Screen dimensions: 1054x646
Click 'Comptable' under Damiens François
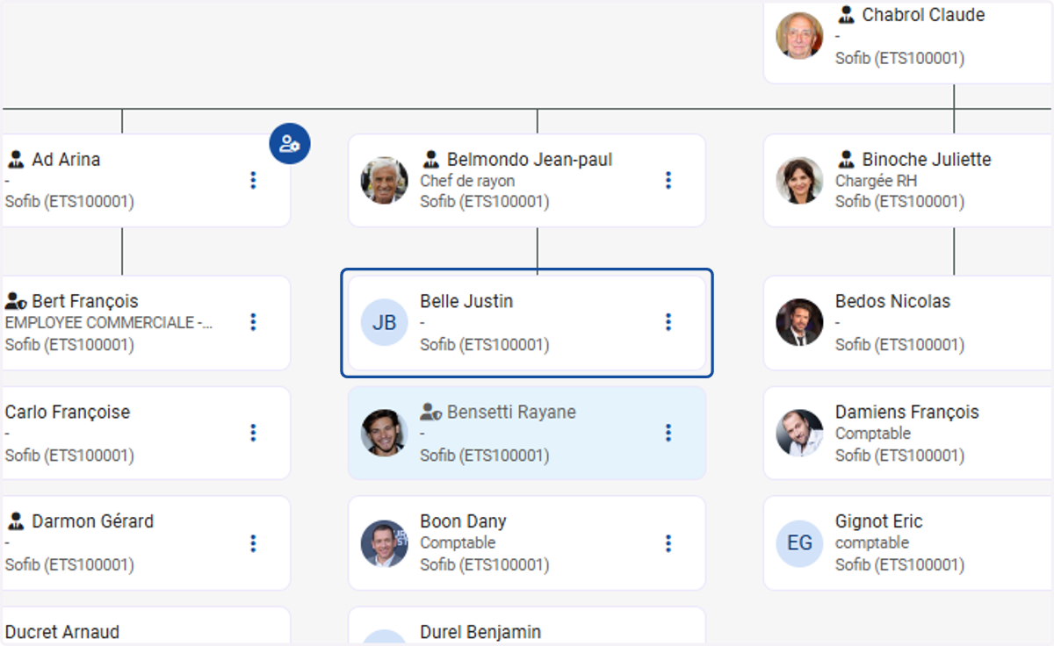point(873,434)
